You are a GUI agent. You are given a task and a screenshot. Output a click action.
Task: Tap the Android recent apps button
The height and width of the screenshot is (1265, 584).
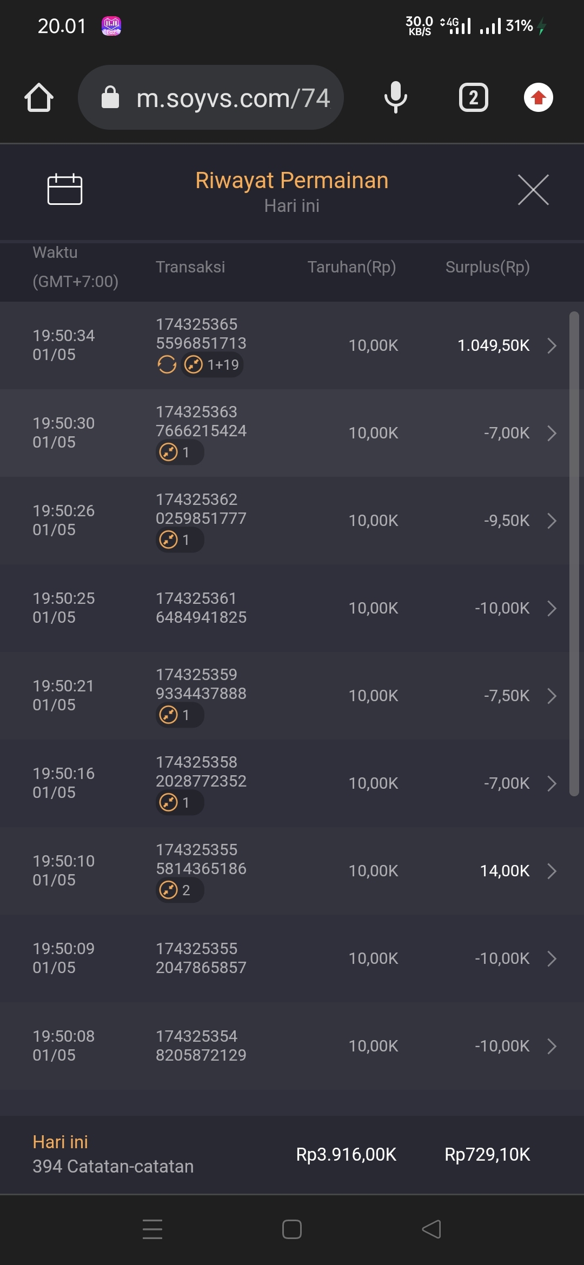(x=152, y=1229)
